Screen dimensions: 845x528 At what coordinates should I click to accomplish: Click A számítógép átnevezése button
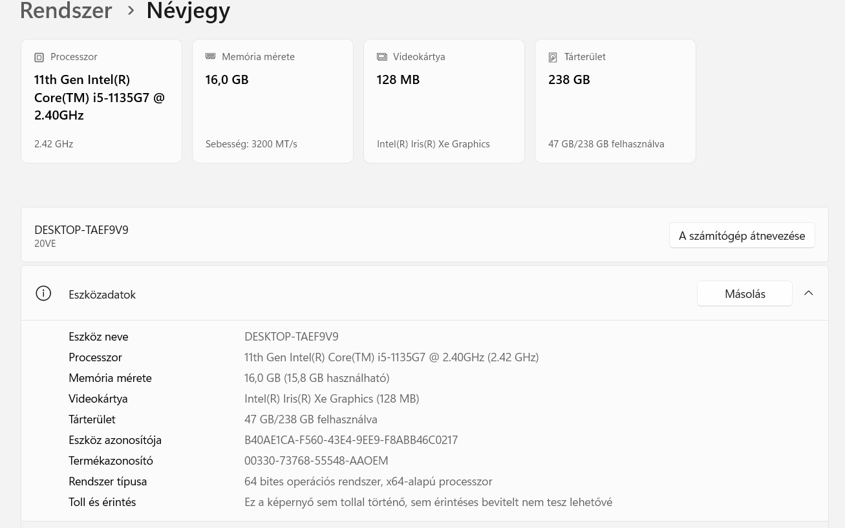pyautogui.click(x=742, y=235)
